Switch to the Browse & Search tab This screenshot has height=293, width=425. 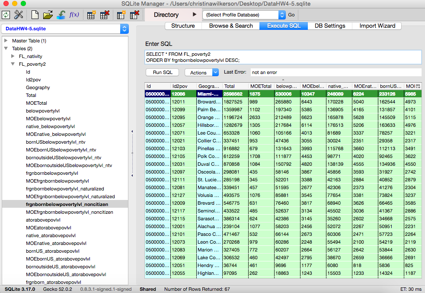coord(231,26)
